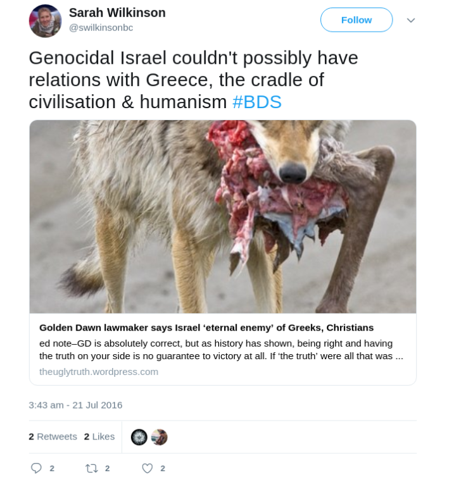Click the retweet arrows icon

coord(92,468)
